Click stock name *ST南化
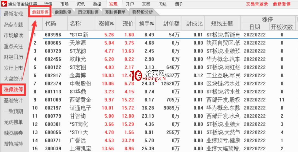Screen dimensions: 298x152 pyautogui.click(x=79, y=124)
